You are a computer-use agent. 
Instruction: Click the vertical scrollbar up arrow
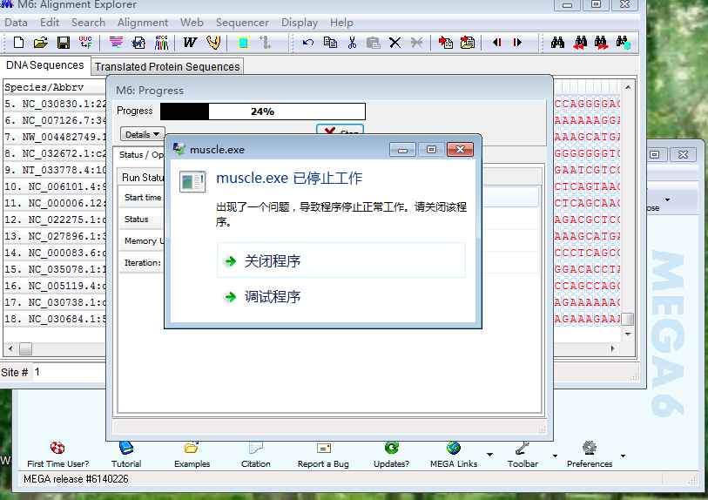628,87
